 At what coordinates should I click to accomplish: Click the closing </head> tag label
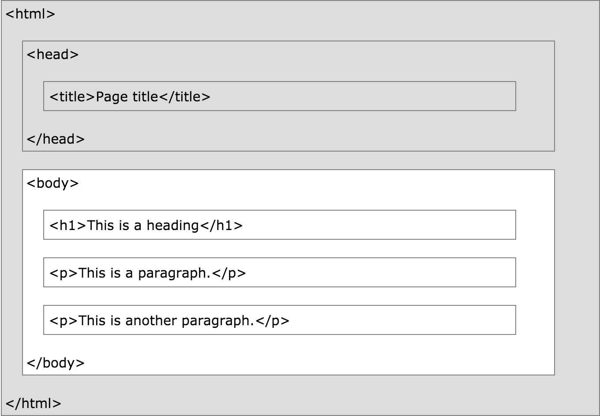(55, 139)
